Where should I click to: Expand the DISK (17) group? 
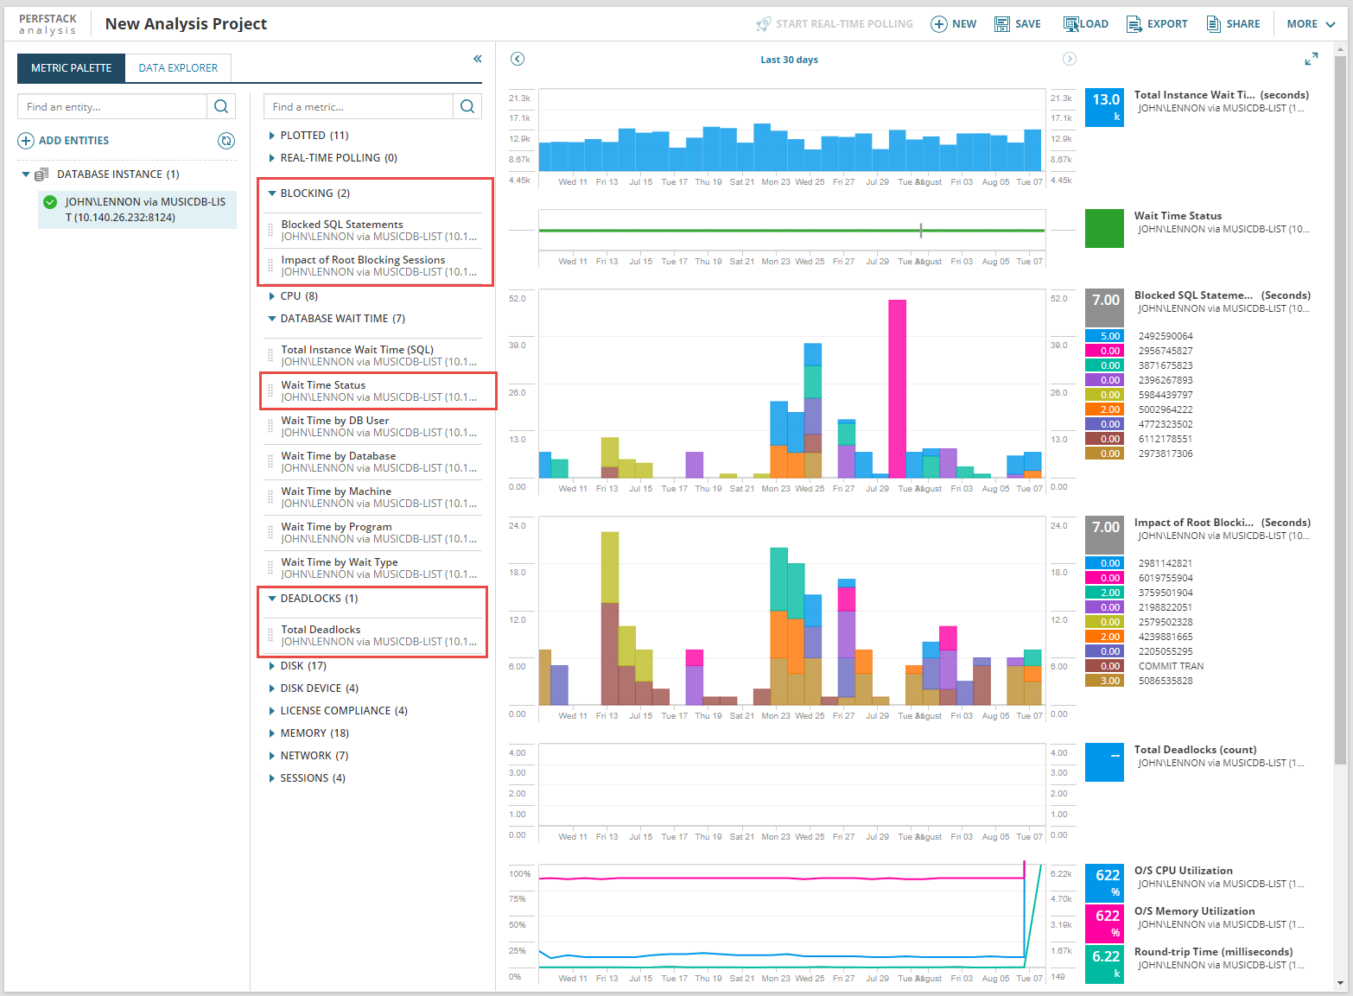(x=272, y=666)
